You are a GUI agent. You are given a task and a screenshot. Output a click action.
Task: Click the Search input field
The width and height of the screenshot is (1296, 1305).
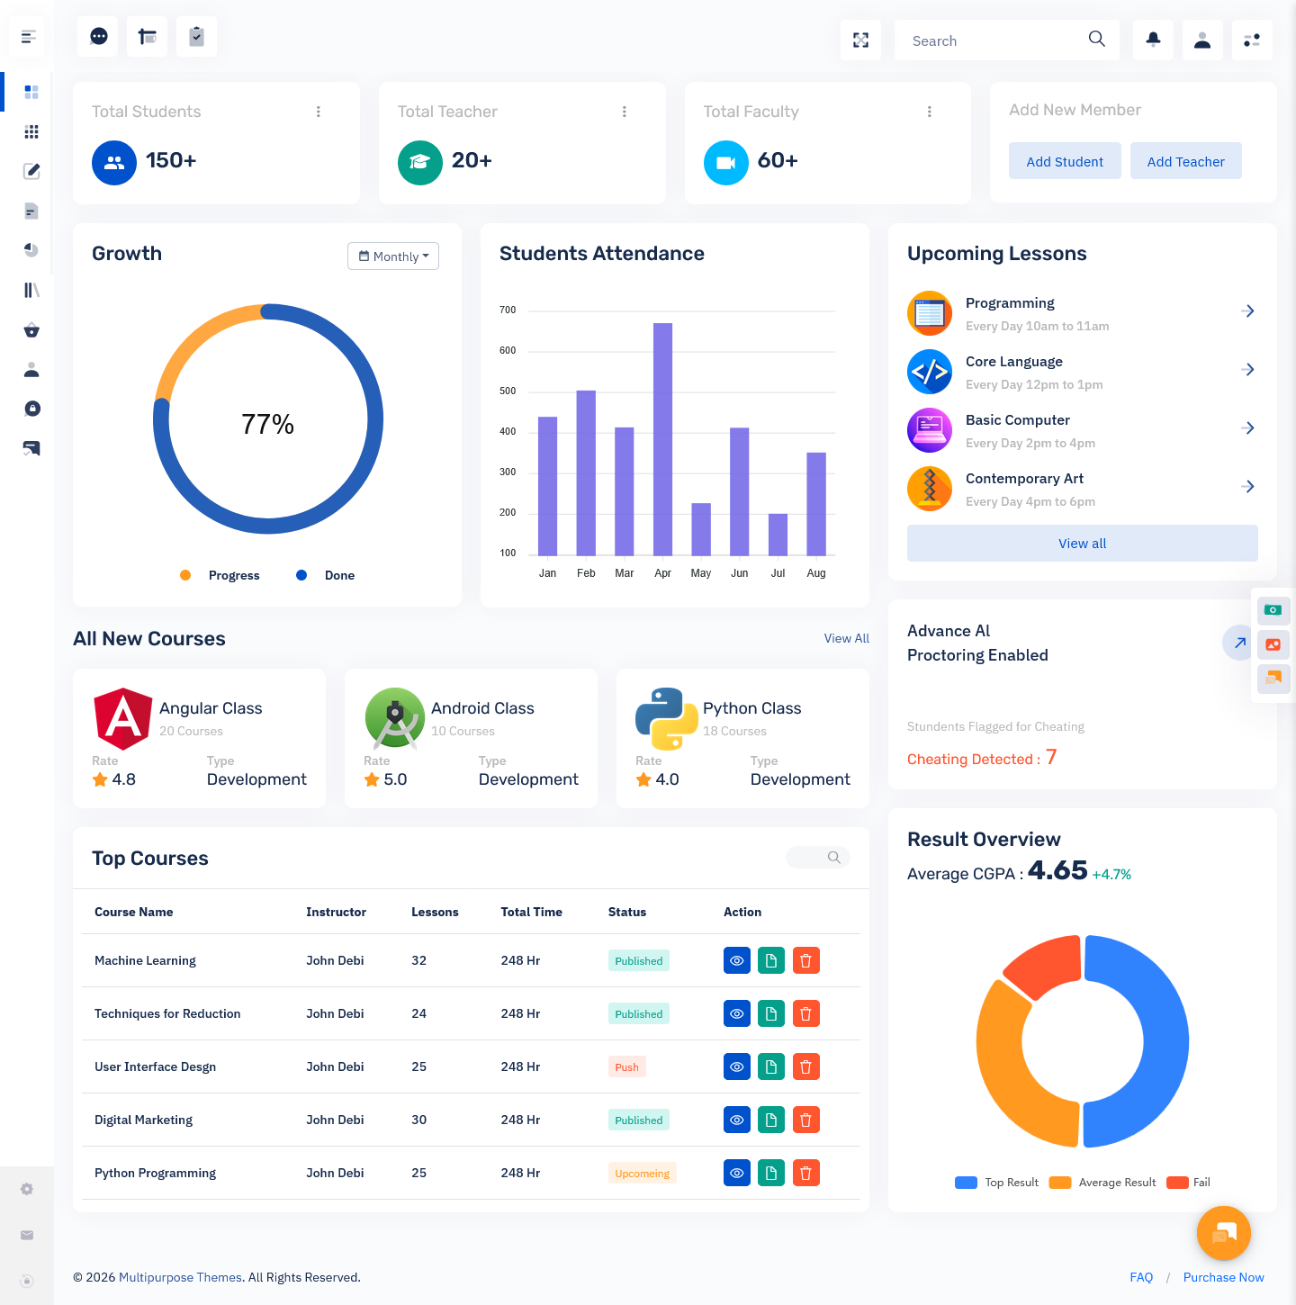click(994, 40)
